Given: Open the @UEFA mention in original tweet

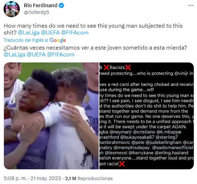Looking at the screenshot, I should pos(50,33).
